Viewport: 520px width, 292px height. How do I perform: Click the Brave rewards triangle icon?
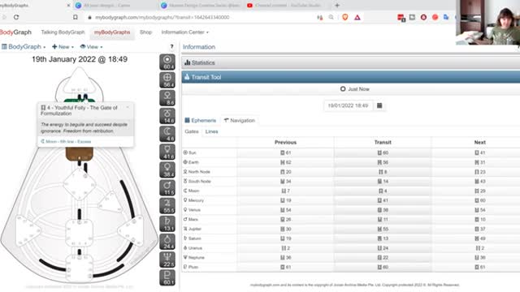(x=357, y=17)
